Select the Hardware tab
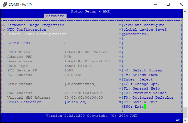 [55, 16]
